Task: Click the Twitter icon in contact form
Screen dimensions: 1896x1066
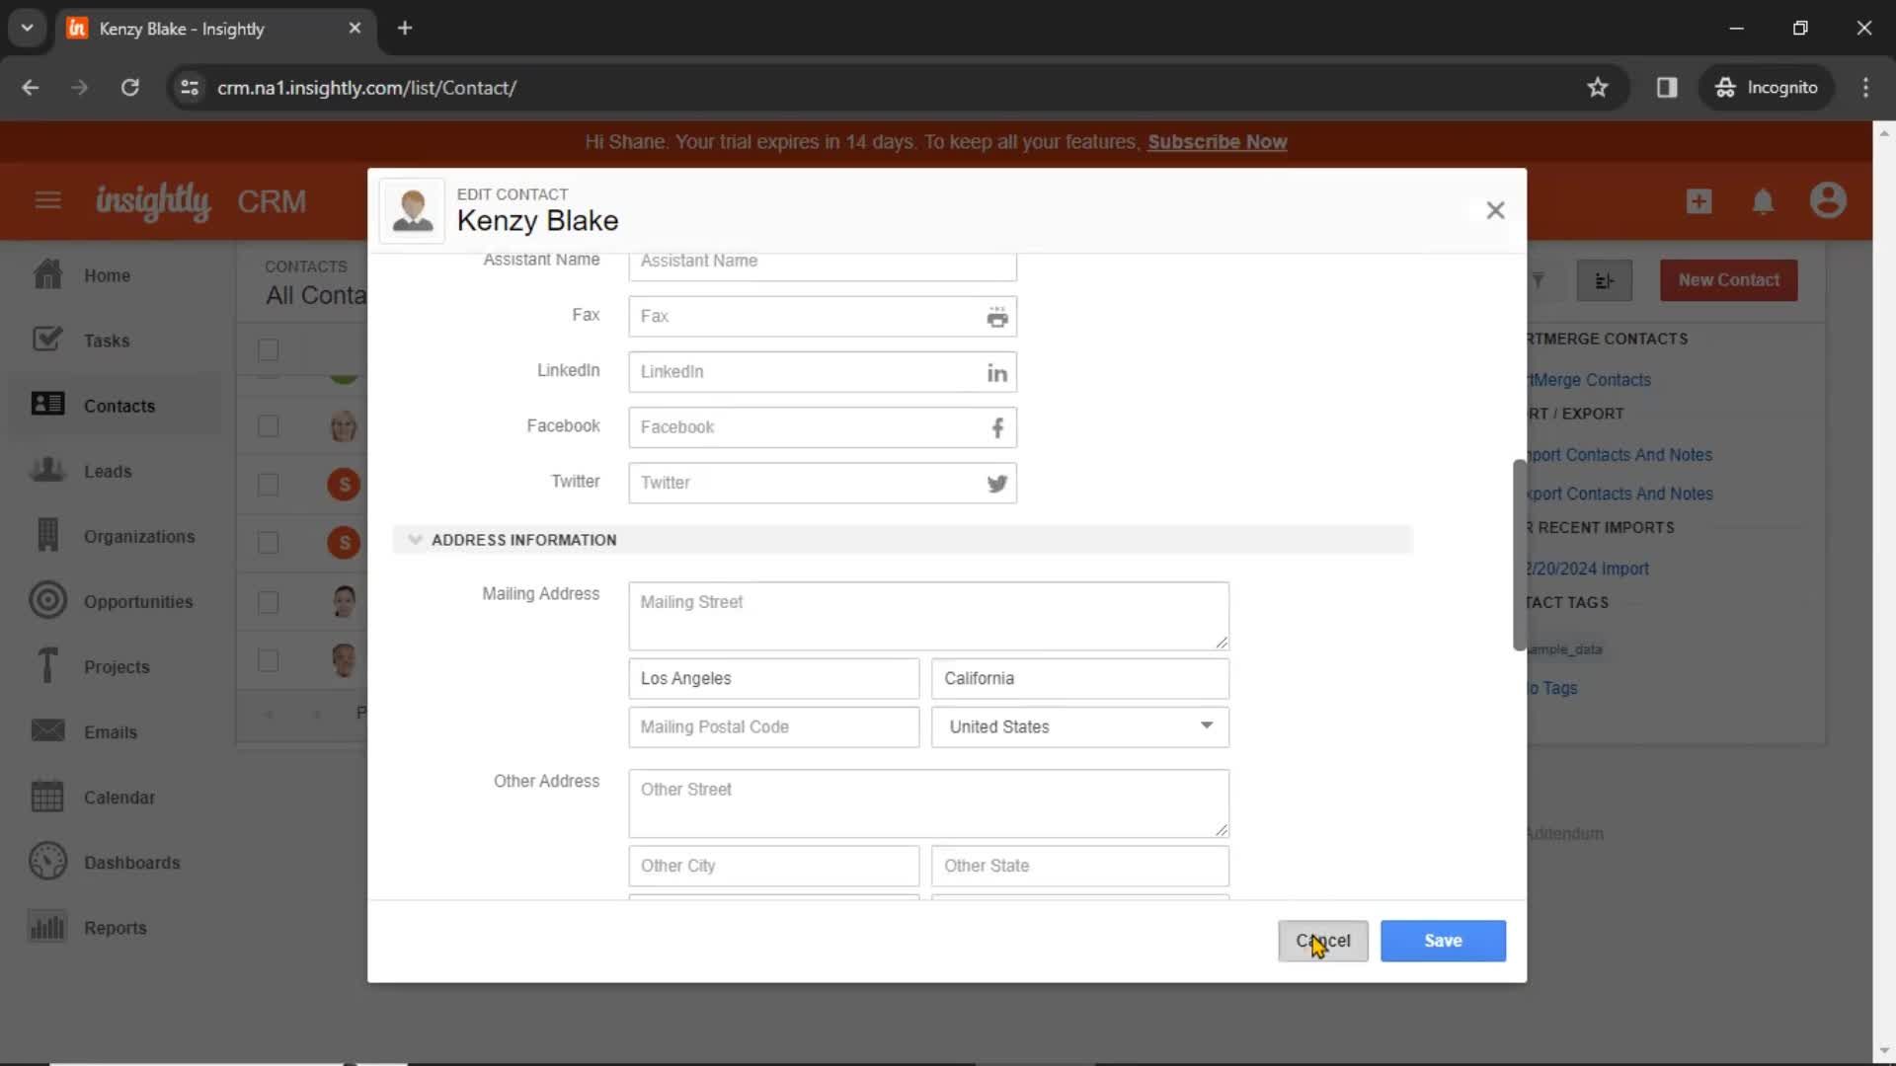Action: 997,483
